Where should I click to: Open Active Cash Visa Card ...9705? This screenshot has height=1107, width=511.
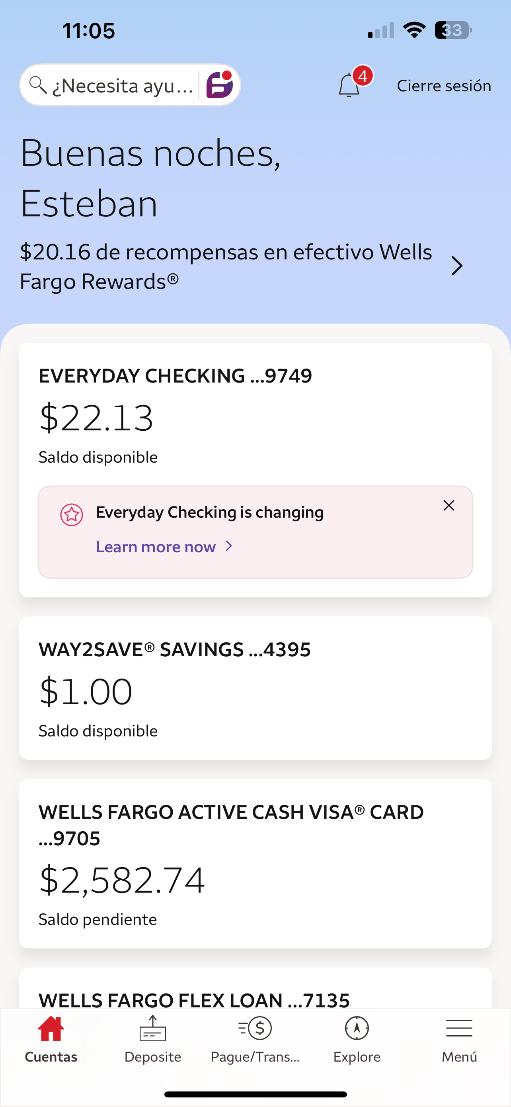(x=255, y=864)
